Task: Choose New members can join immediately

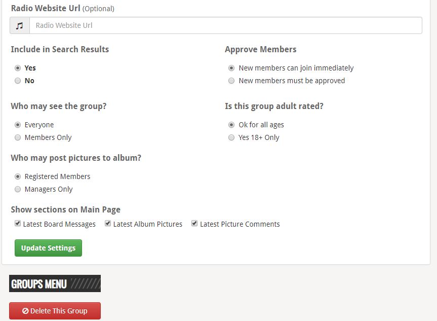Action: point(231,68)
